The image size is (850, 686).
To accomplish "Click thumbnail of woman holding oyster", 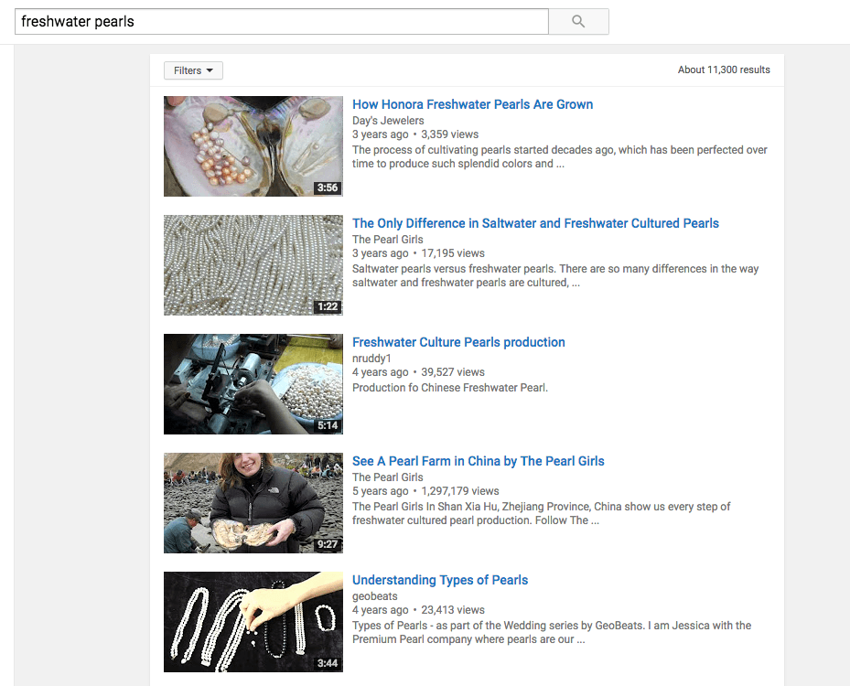I will tap(253, 503).
